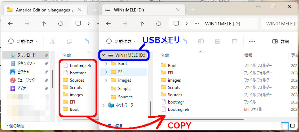This screenshot has height=132, width=299.
Task: Go back in the America_Edition window
Action: [x=10, y=24]
